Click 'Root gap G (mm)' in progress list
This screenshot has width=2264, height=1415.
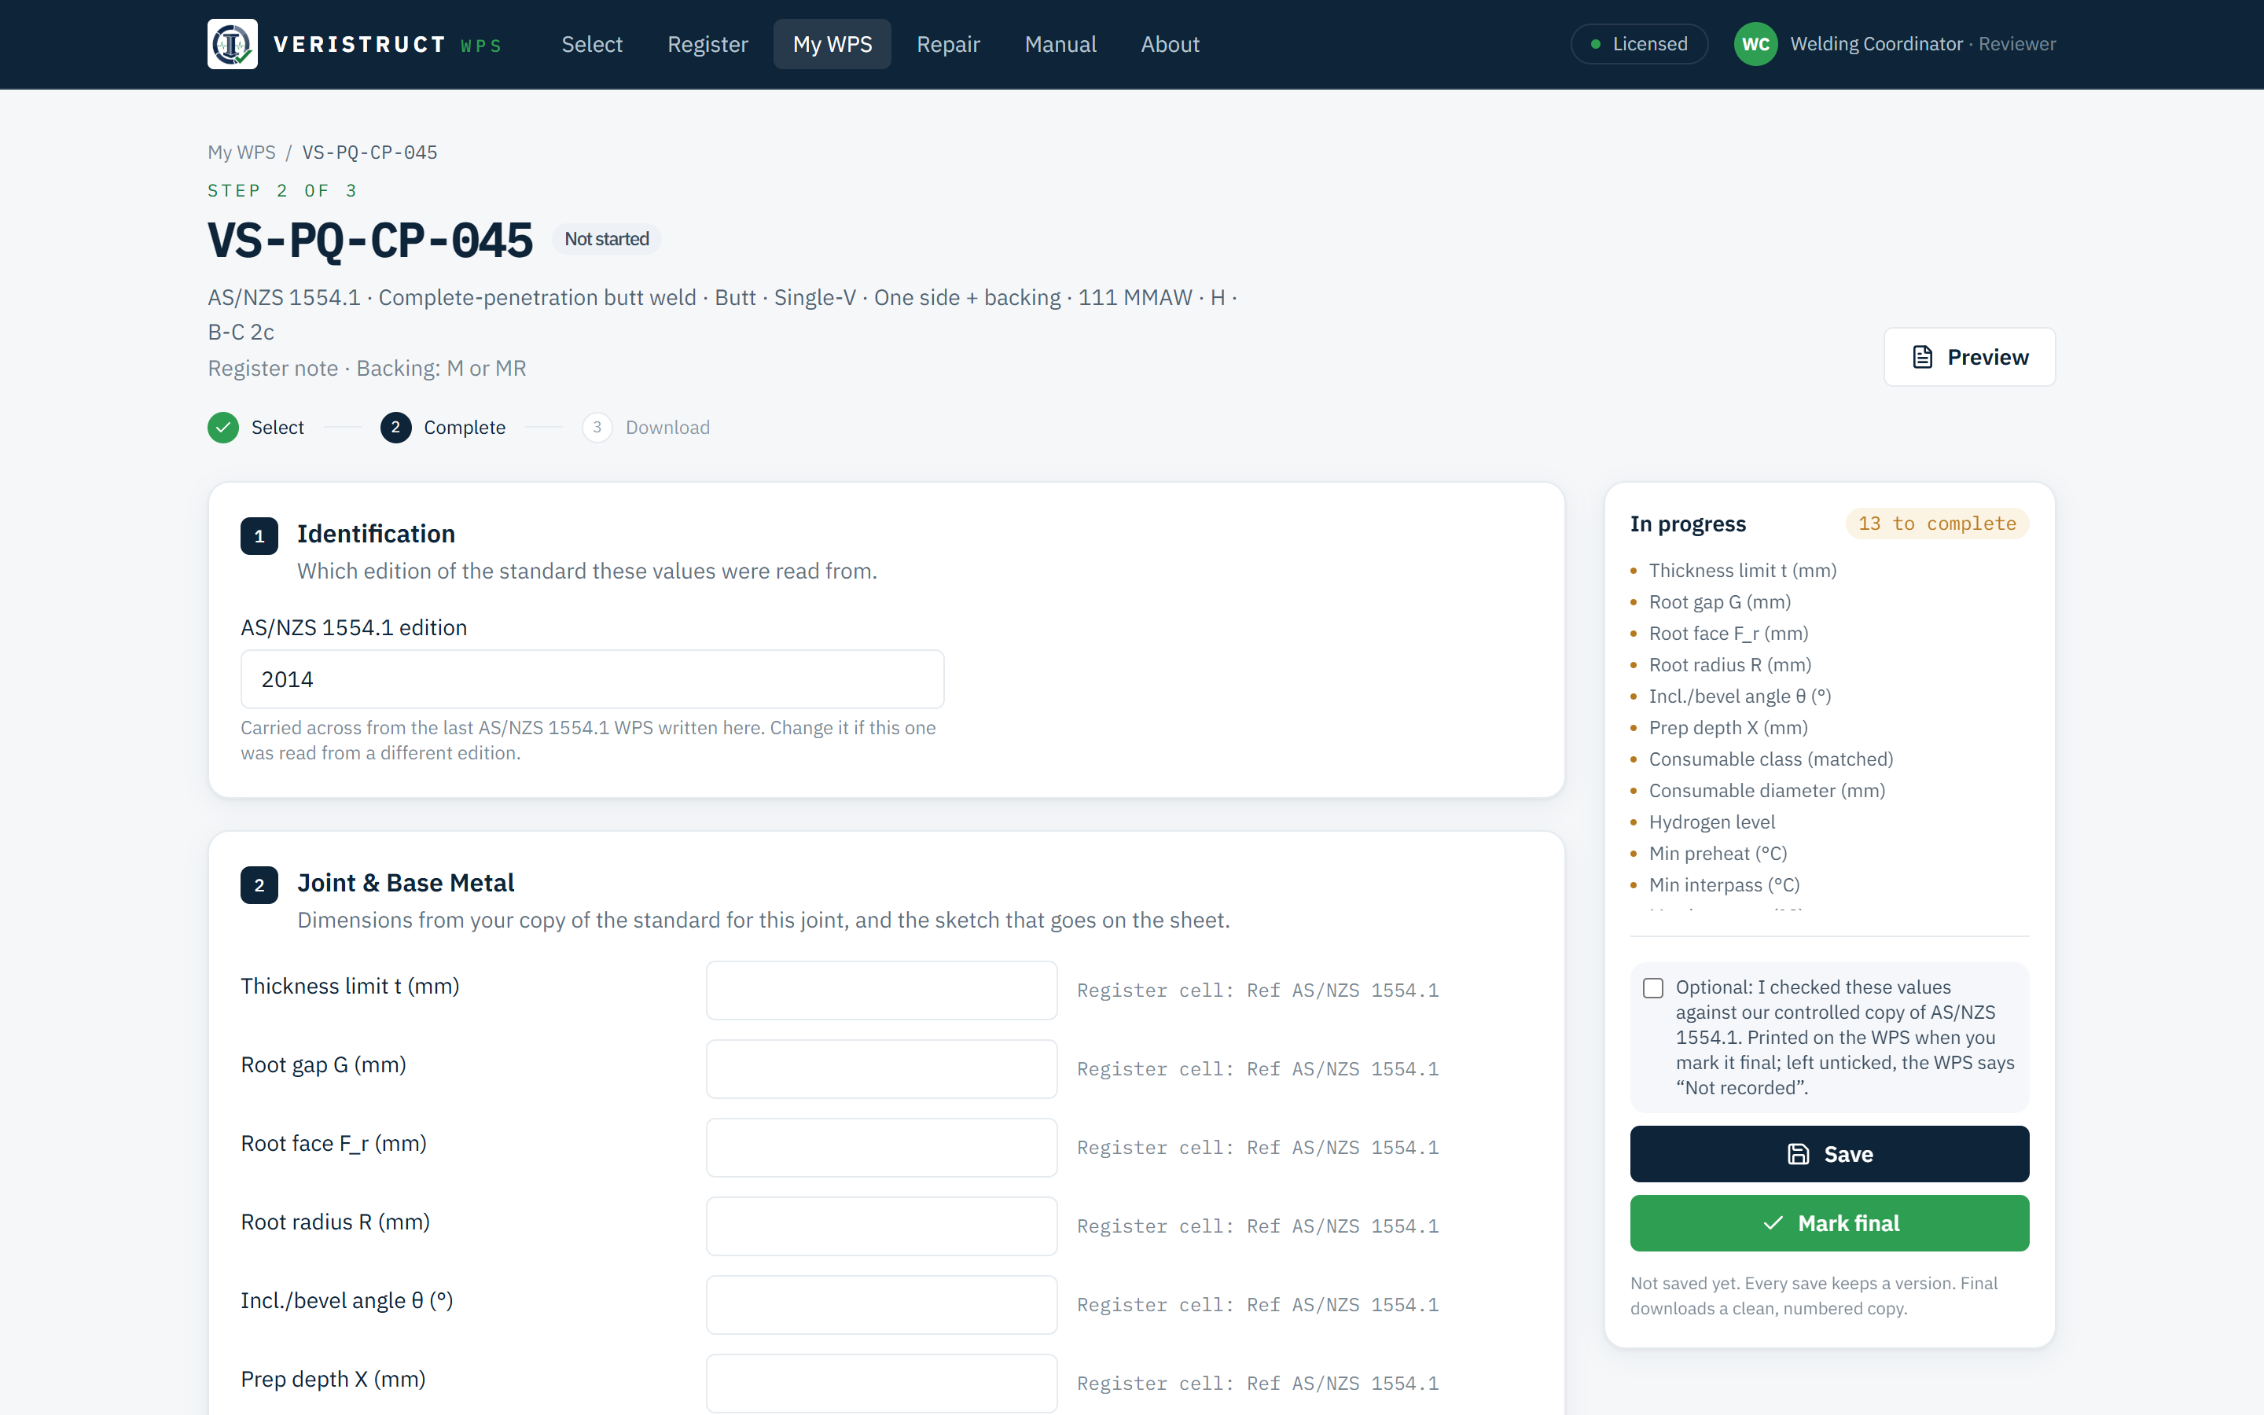click(1719, 601)
